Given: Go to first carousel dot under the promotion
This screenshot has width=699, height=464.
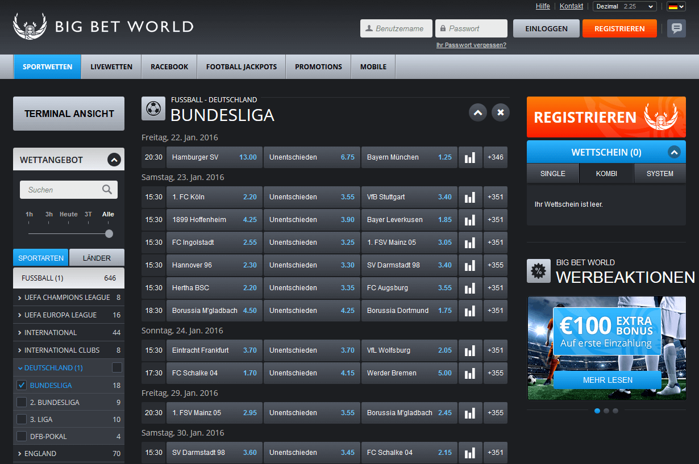Looking at the screenshot, I should click(x=597, y=411).
